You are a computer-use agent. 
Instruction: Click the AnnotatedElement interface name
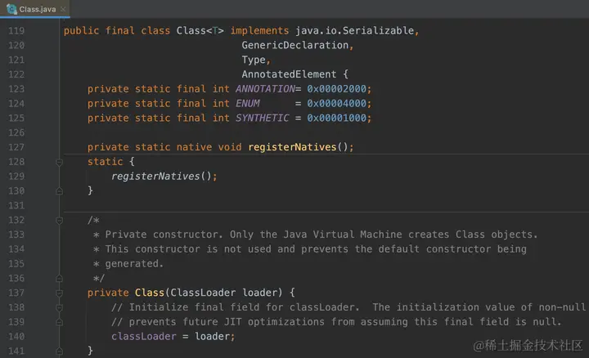pyautogui.click(x=290, y=74)
